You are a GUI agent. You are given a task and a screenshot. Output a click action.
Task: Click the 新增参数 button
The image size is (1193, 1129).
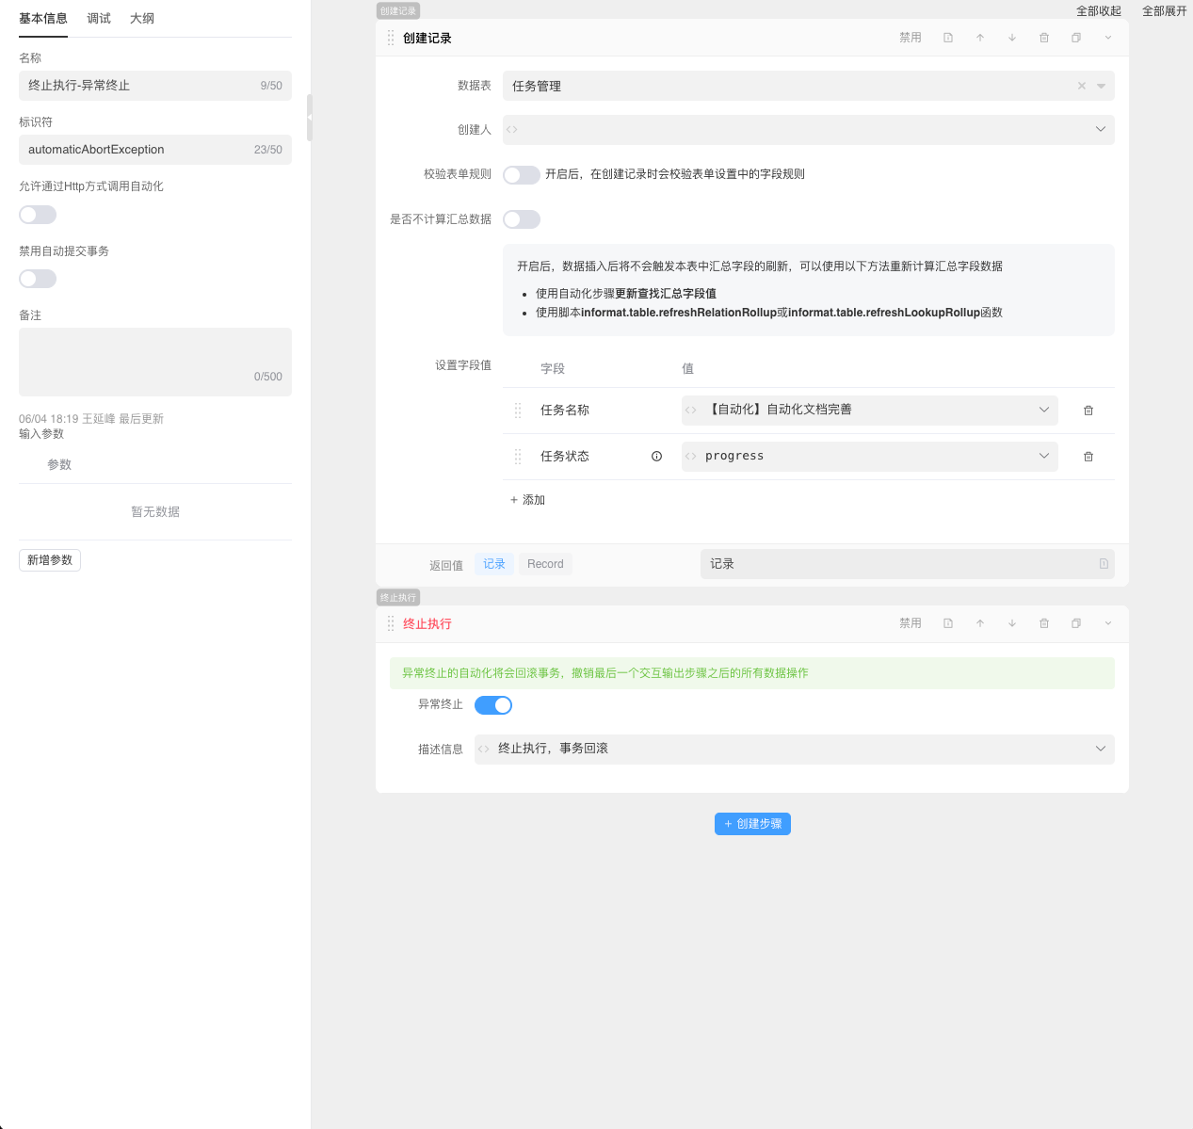[50, 560]
